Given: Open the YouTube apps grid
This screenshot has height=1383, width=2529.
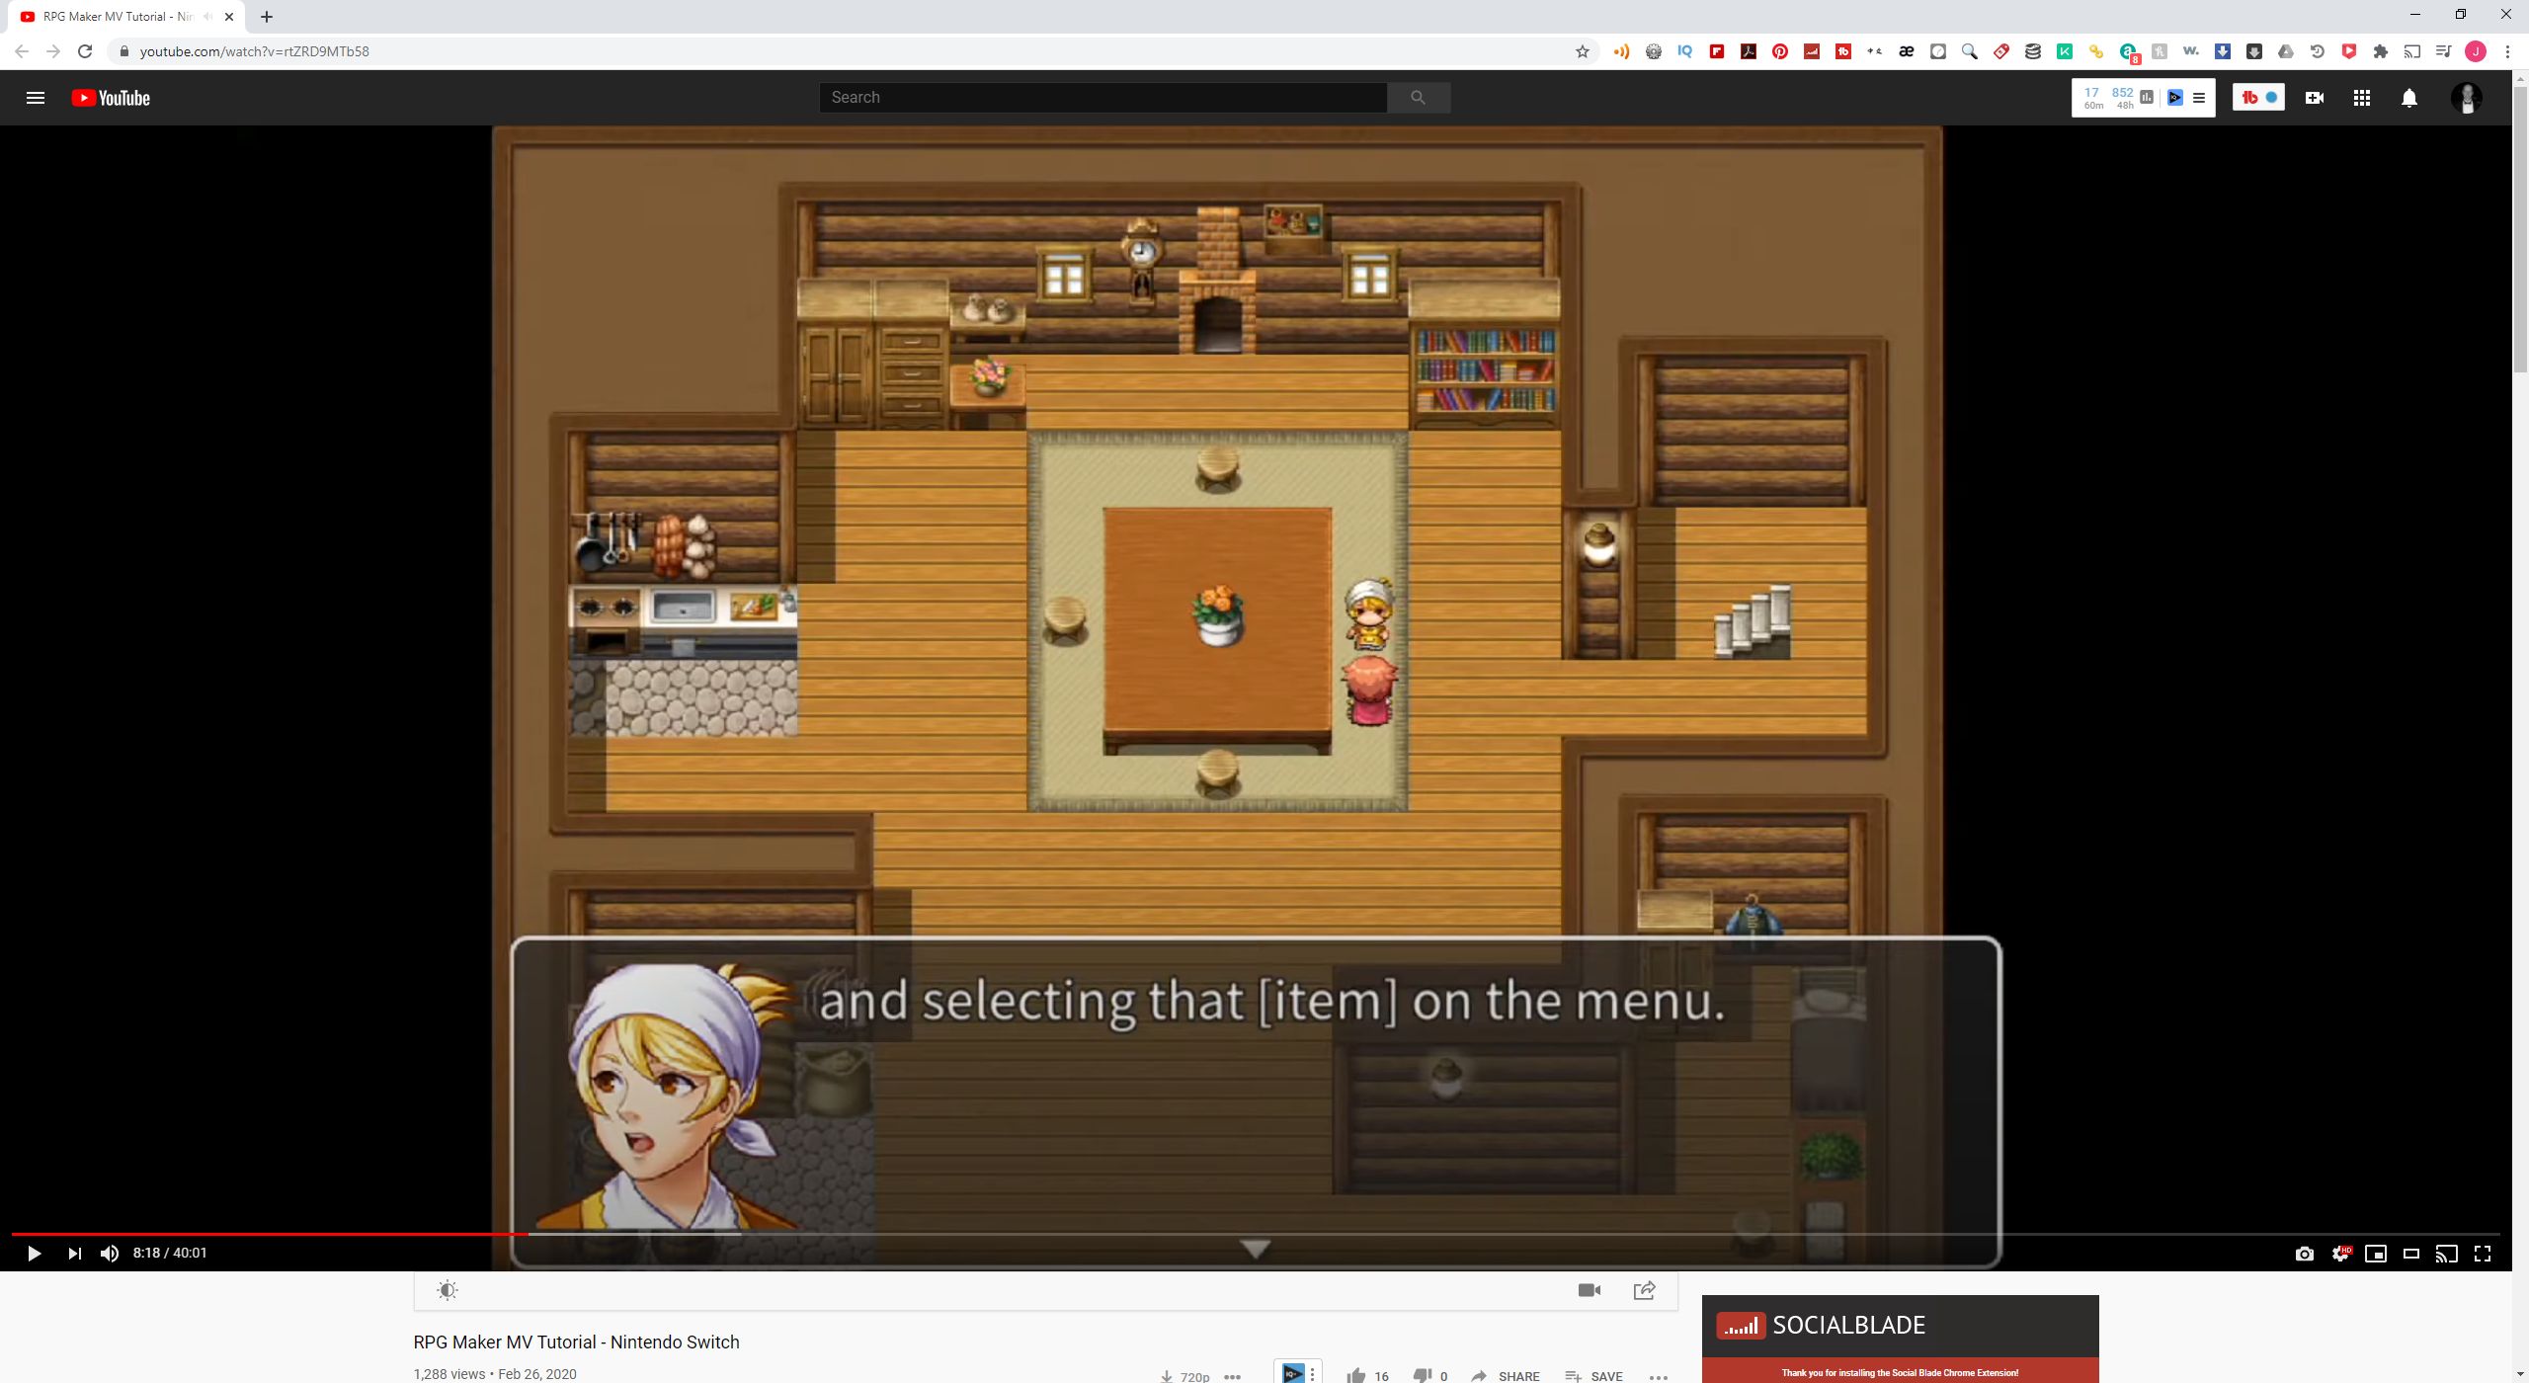Looking at the screenshot, I should (2362, 98).
